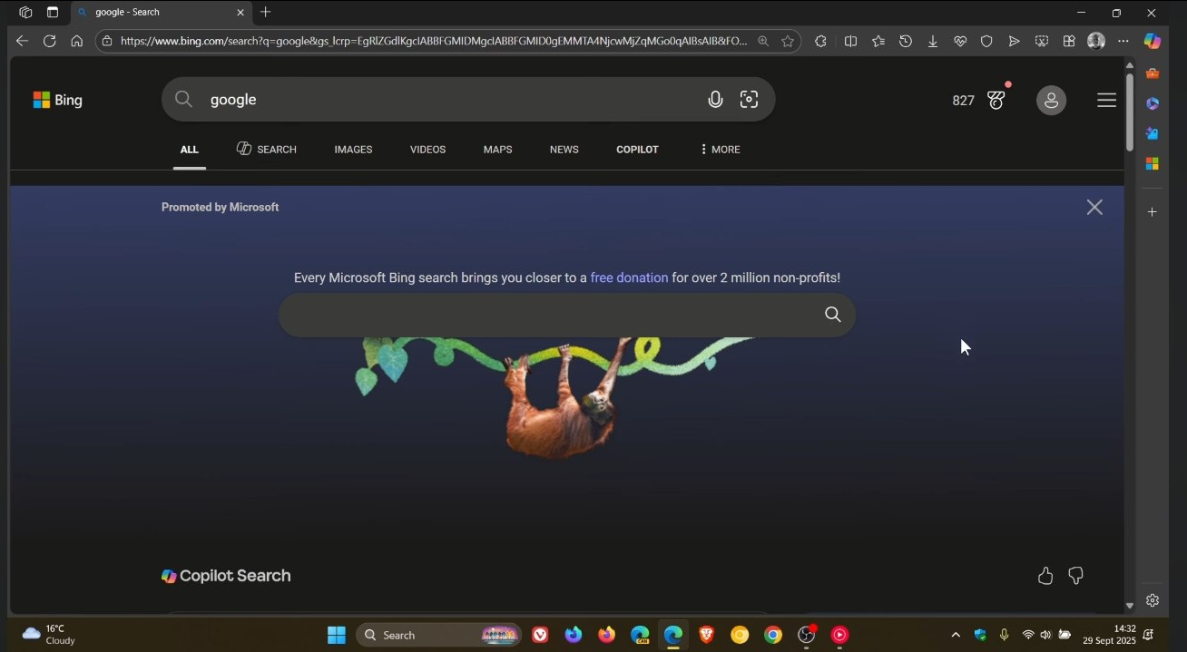Switch to the COPILOT tab

(x=637, y=150)
